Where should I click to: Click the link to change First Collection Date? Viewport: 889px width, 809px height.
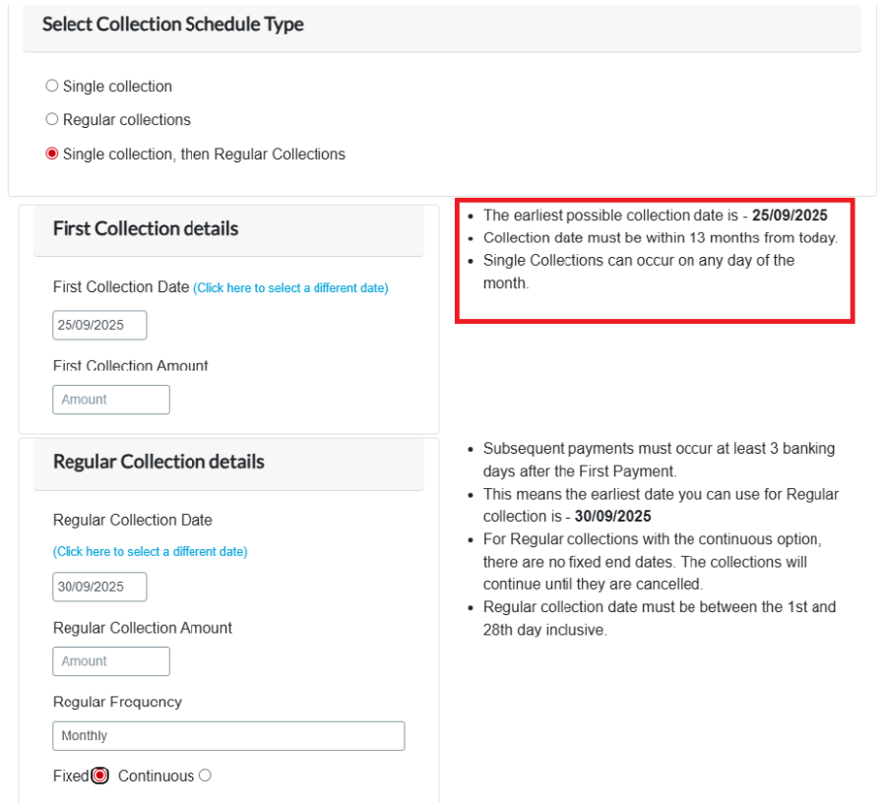[290, 288]
